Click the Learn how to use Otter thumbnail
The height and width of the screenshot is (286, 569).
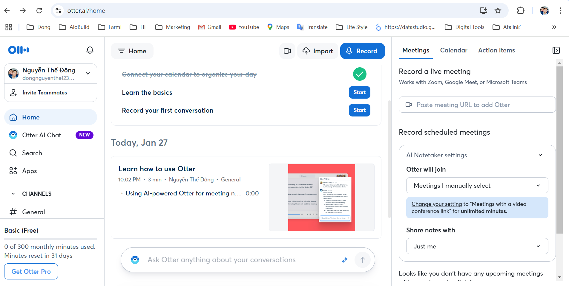coord(322,197)
